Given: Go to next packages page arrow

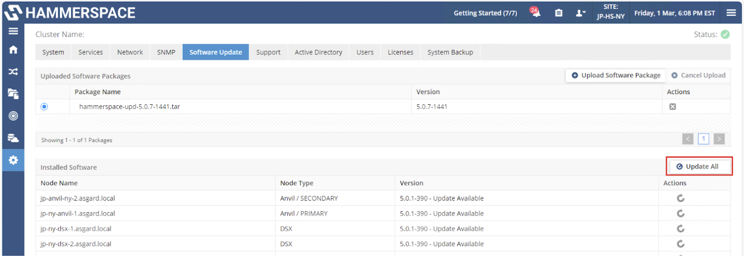Looking at the screenshot, I should tap(719, 139).
